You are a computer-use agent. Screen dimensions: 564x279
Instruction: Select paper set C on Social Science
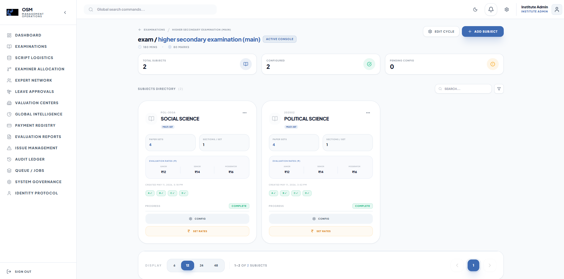172,193
